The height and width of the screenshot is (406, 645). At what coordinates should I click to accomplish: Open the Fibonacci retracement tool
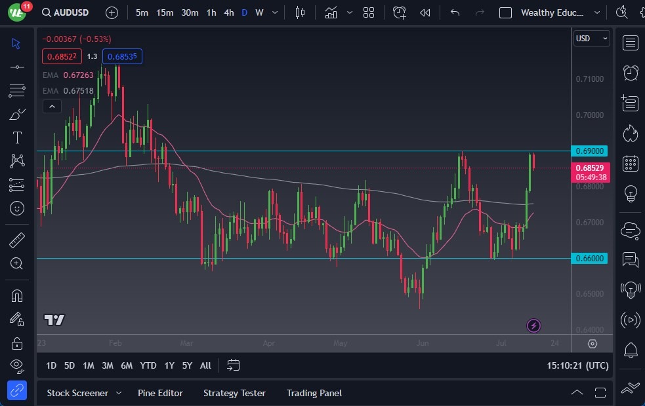pyautogui.click(x=17, y=90)
